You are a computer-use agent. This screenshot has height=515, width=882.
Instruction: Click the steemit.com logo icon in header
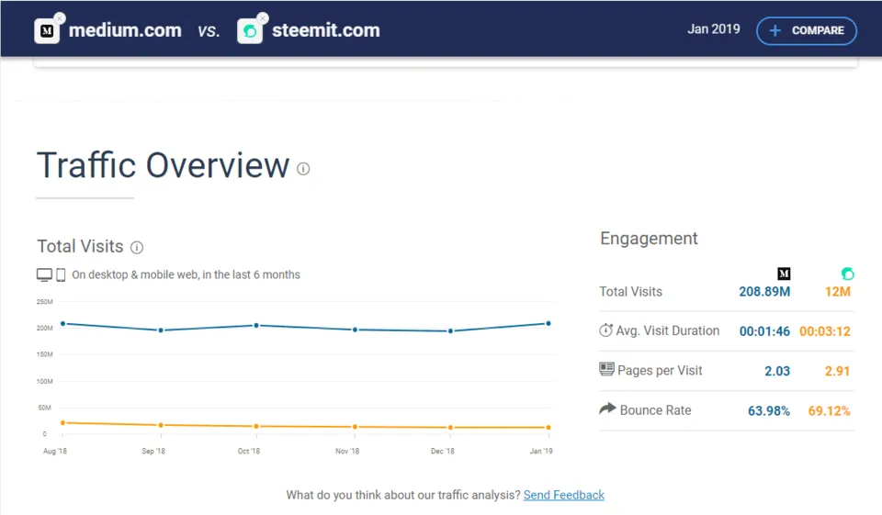pos(250,31)
